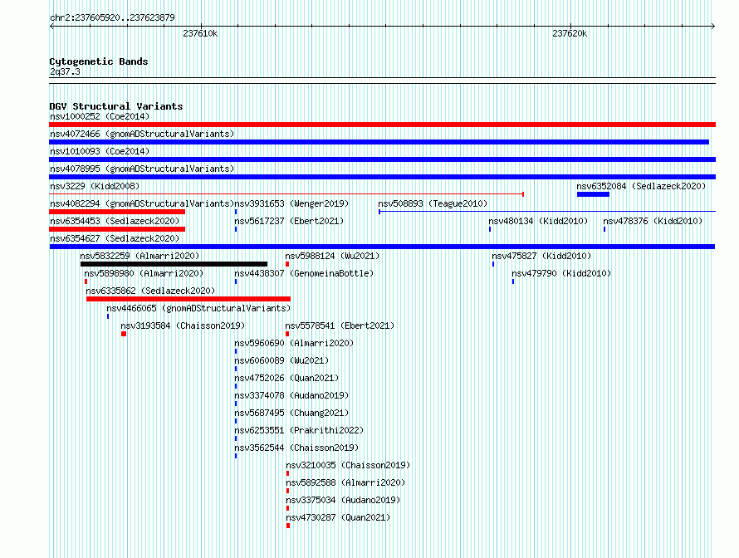
Task: Open nsv479790 (Kidd2010) label
Action: click(561, 273)
